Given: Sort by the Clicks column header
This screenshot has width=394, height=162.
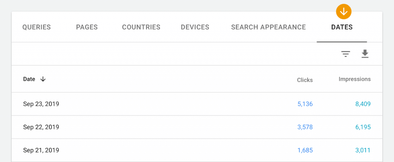Looking at the screenshot, I should point(305,80).
